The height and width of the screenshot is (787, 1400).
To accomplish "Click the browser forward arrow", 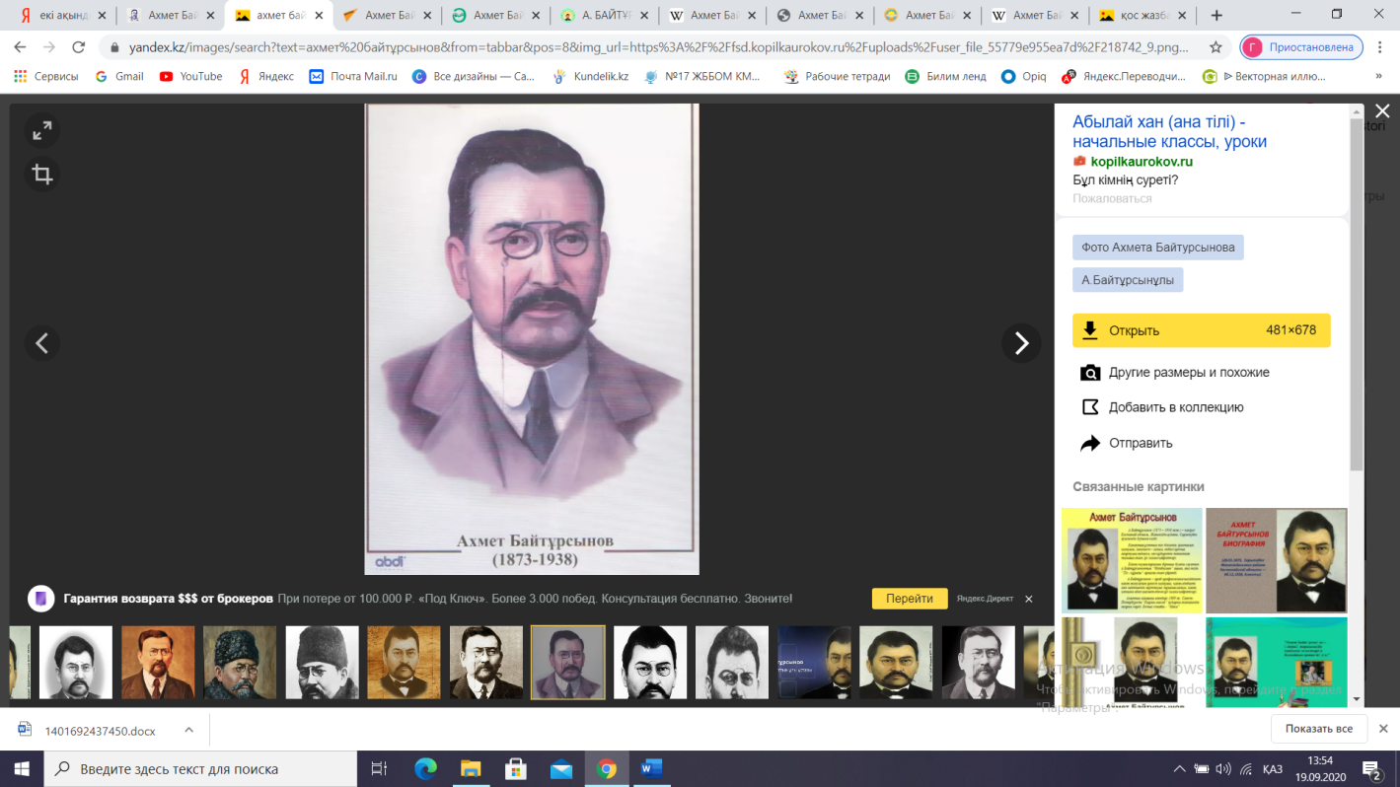I will 49,47.
